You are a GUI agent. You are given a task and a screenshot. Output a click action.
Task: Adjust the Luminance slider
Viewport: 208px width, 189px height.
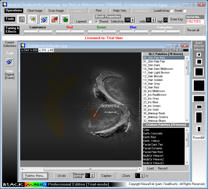[x=38, y=31]
